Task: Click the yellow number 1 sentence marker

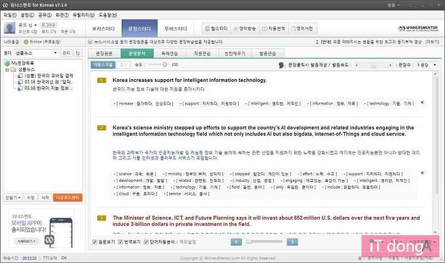Action: click(101, 80)
